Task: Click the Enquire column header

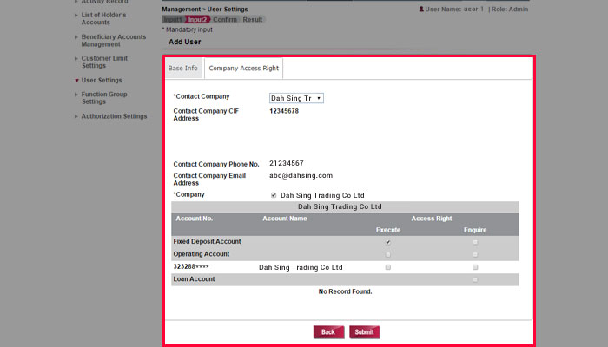Action: (x=475, y=230)
